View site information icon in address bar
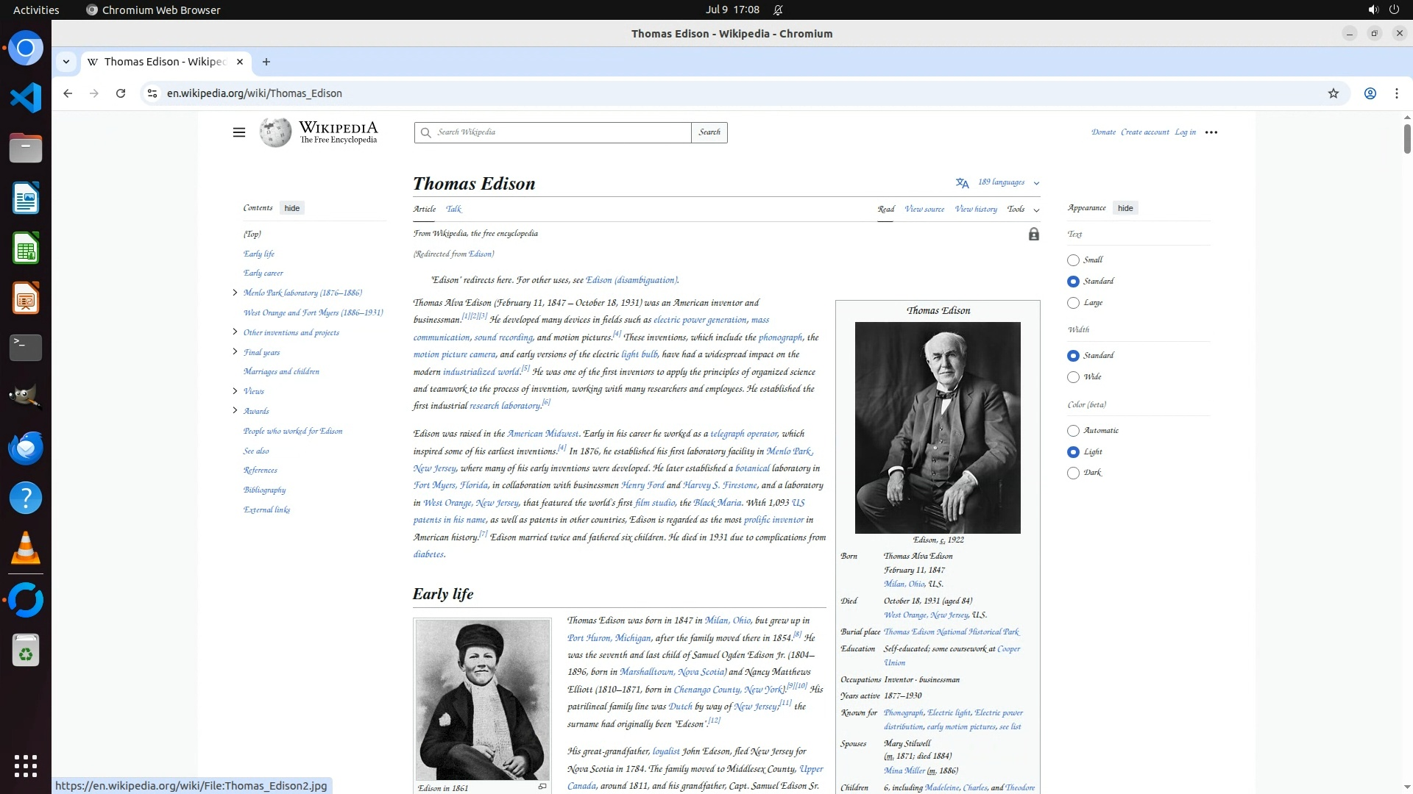 tap(152, 93)
